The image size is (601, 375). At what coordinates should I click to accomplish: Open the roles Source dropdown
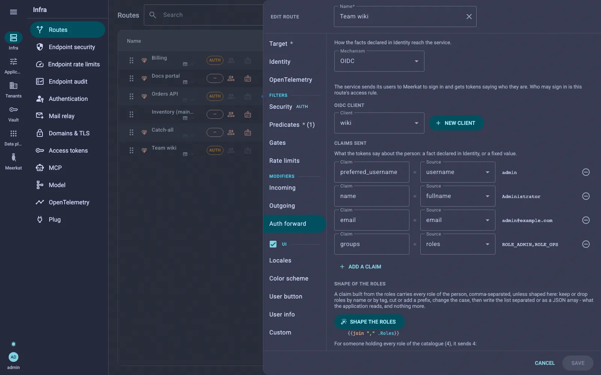[458, 244]
